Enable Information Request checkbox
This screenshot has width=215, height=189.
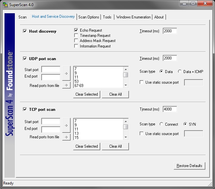click(x=76, y=46)
